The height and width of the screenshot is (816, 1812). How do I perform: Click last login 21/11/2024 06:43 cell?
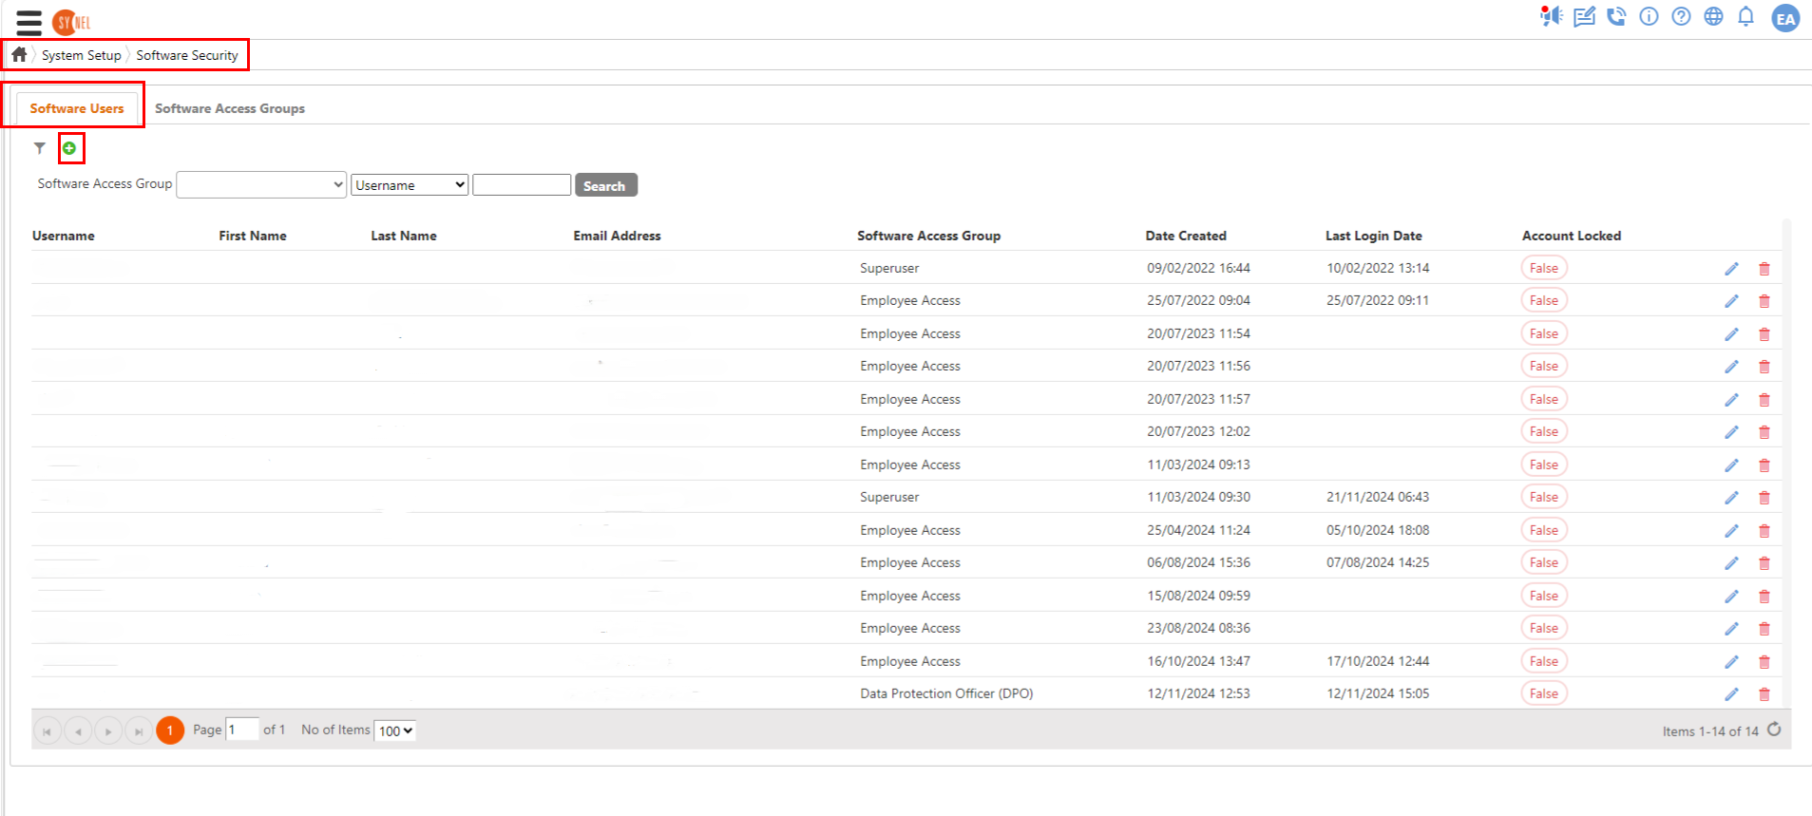point(1378,497)
